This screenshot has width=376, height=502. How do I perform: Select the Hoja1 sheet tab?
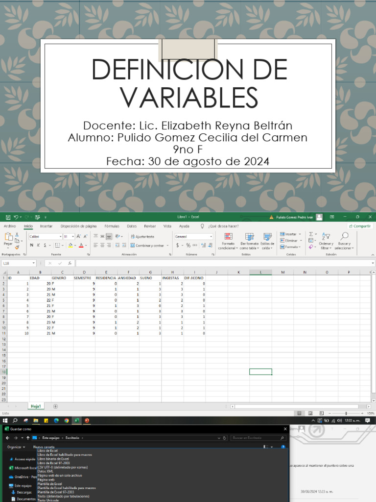[x=35, y=406]
